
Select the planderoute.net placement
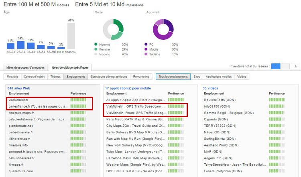[x=21, y=126]
